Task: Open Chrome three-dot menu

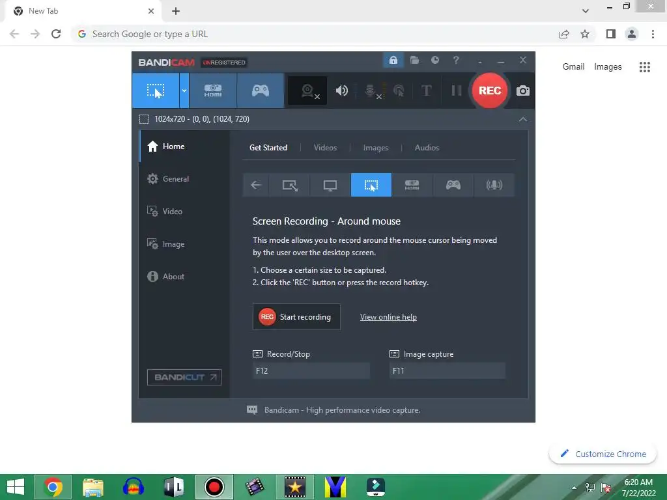Action: [x=653, y=34]
